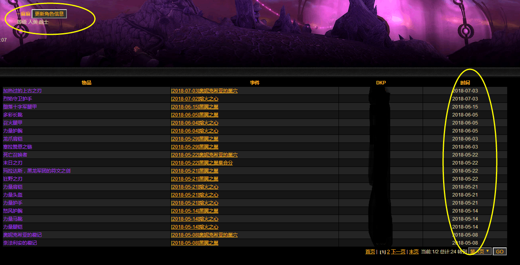Click item link 堕落十字军腿甲
This screenshot has width=520, height=265.
19,106
